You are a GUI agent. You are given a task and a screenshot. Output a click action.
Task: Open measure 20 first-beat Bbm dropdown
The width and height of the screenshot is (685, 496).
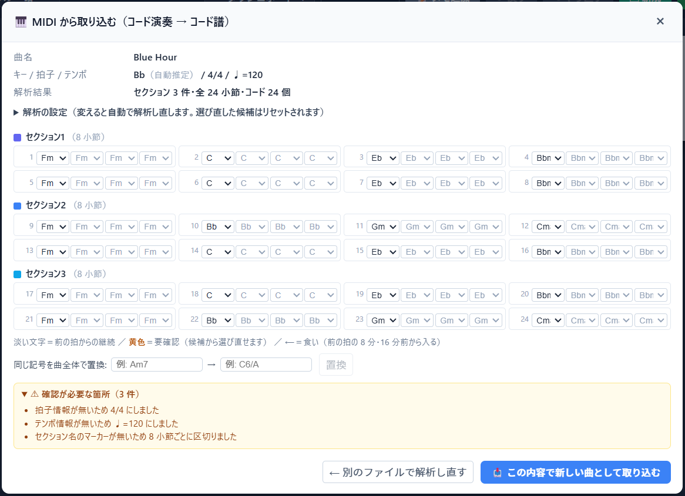(x=548, y=295)
